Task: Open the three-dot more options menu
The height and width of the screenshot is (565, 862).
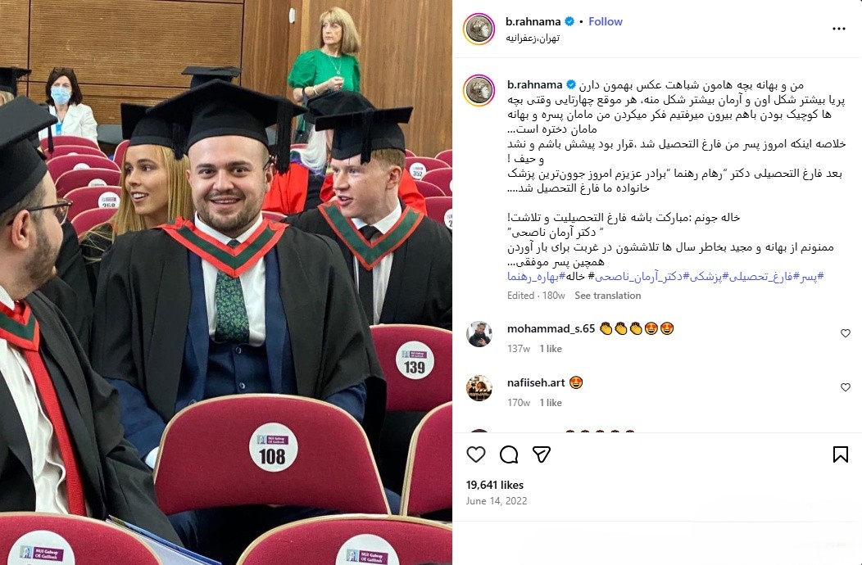Action: pyautogui.click(x=839, y=29)
